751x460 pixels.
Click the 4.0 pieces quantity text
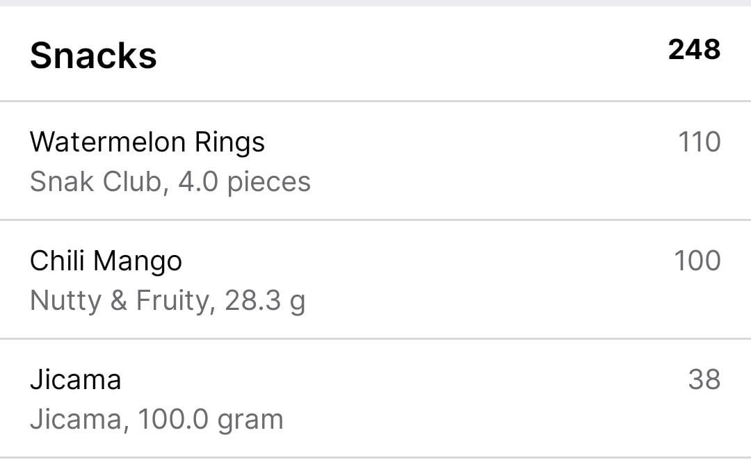(x=244, y=182)
